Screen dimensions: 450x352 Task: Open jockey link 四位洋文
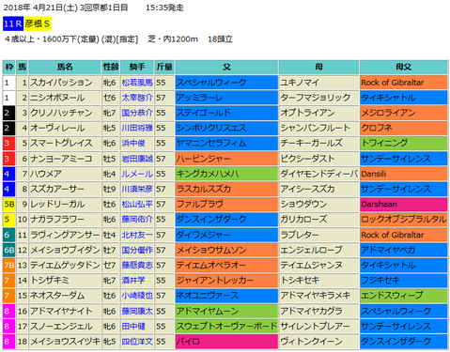[x=137, y=341]
